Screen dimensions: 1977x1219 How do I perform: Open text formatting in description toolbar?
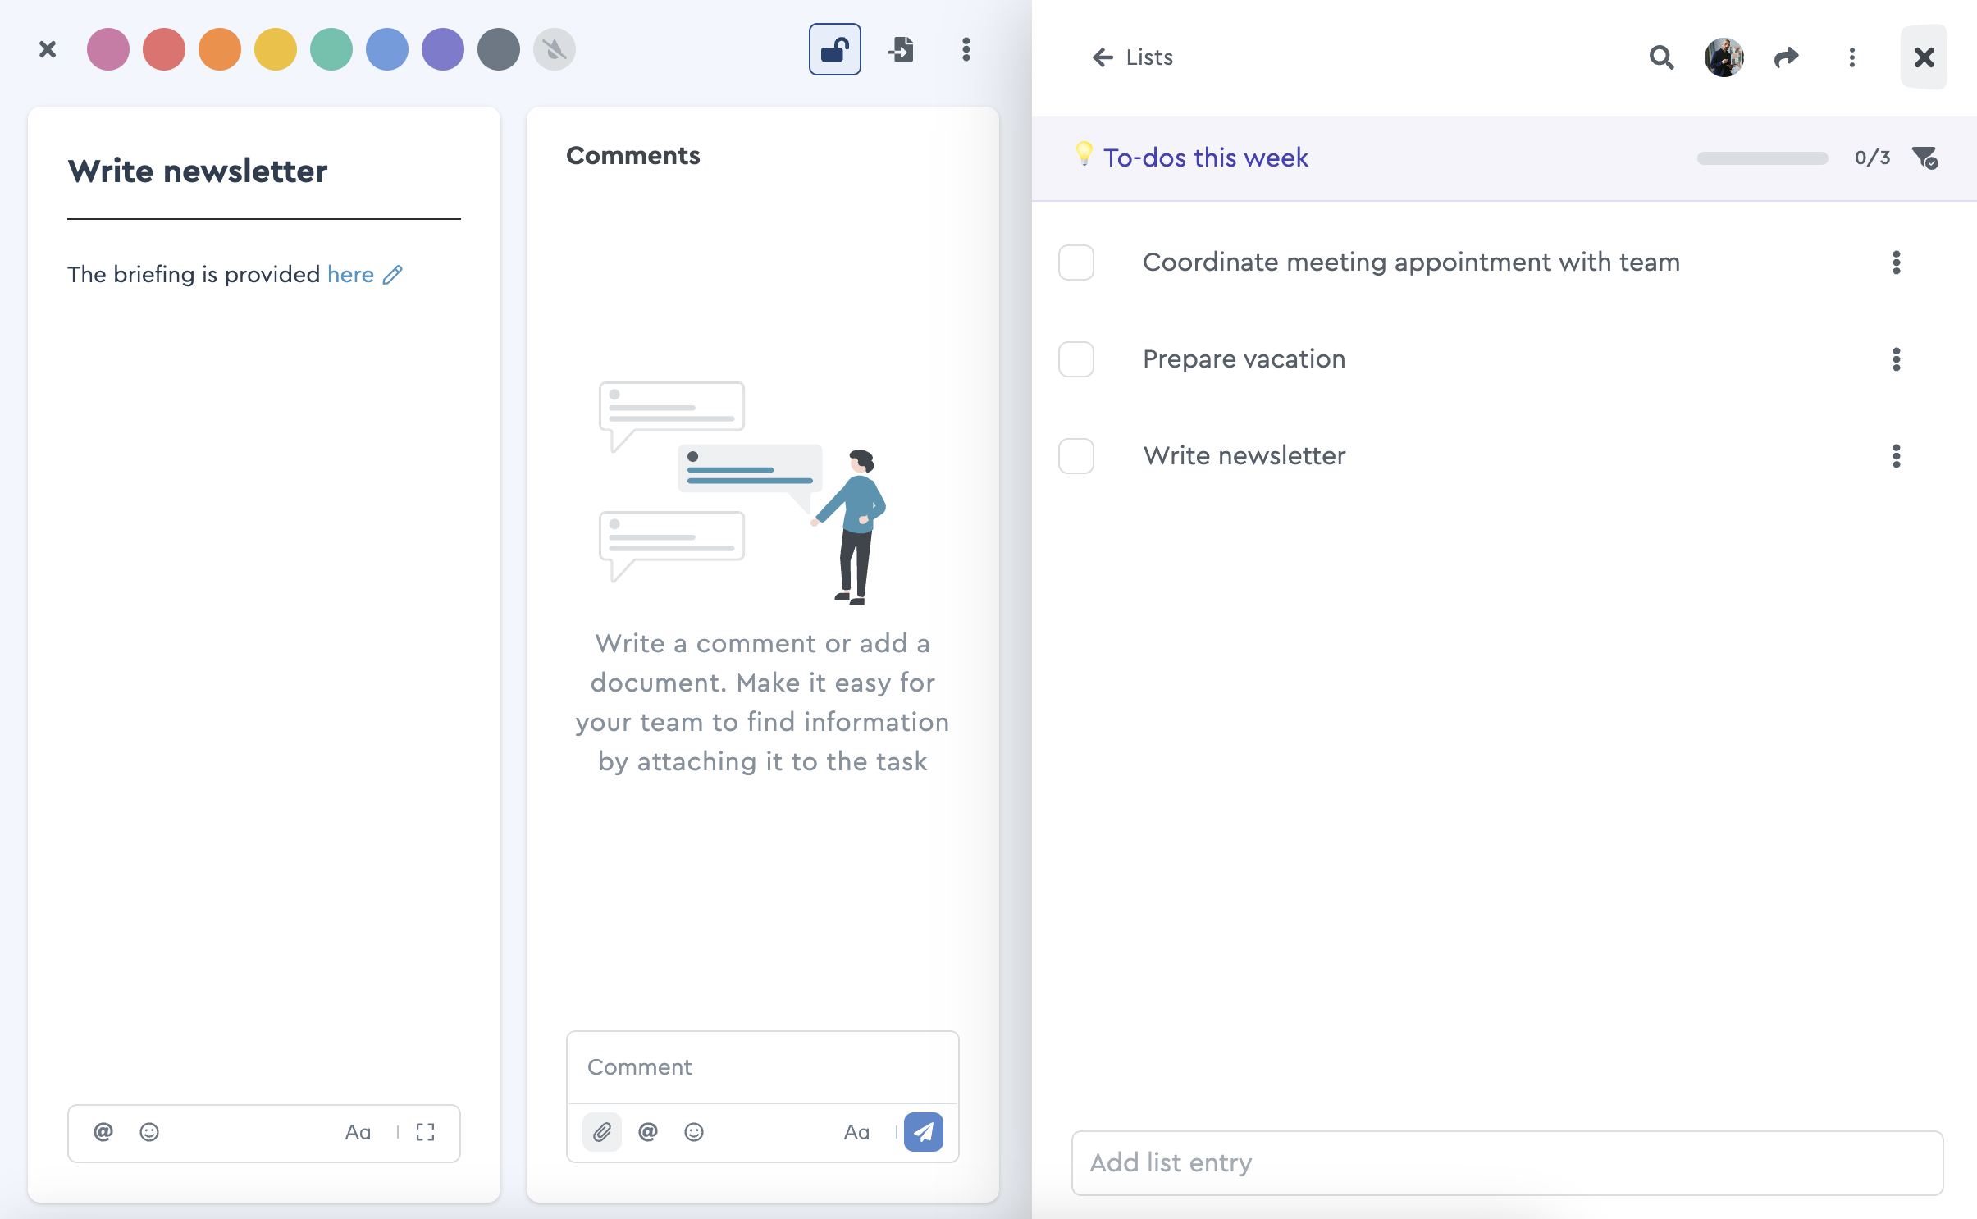(358, 1132)
